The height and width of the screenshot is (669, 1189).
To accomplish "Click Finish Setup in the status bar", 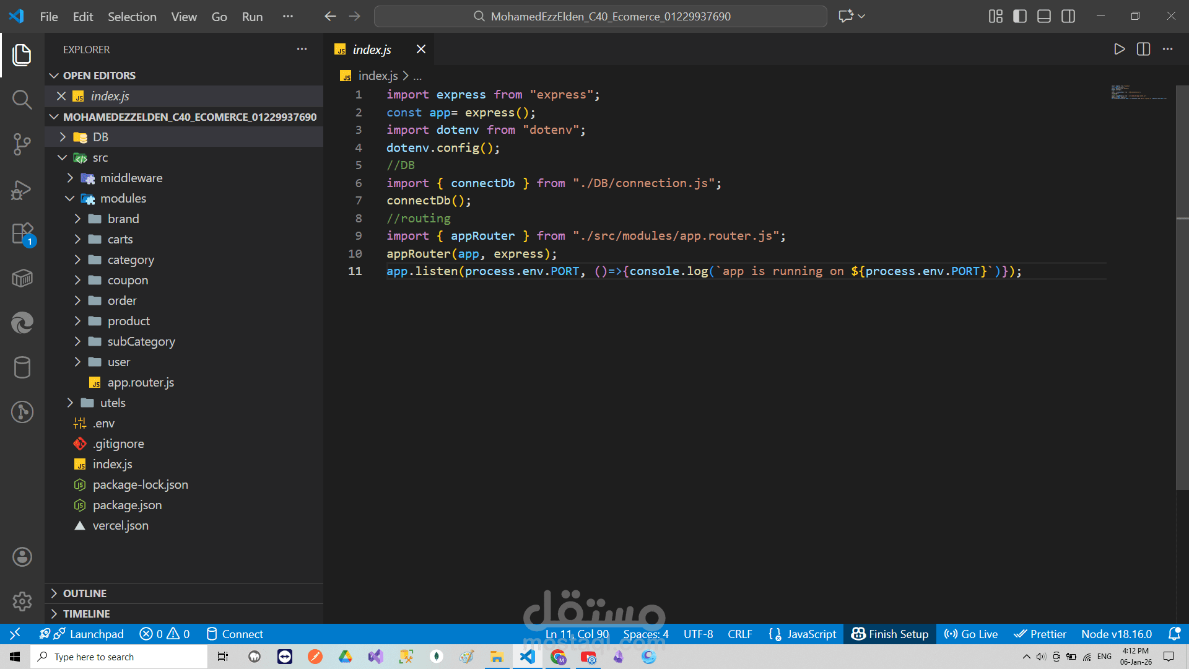I will tap(889, 634).
